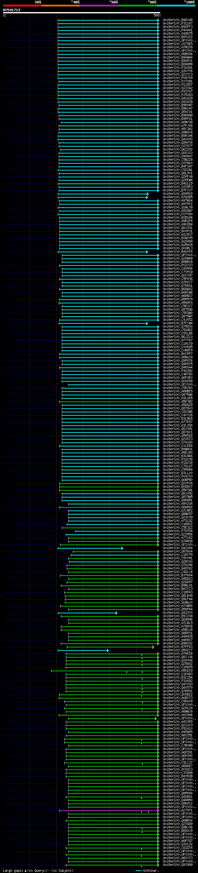Select the UniRef100_P91410 label

click(177, 729)
